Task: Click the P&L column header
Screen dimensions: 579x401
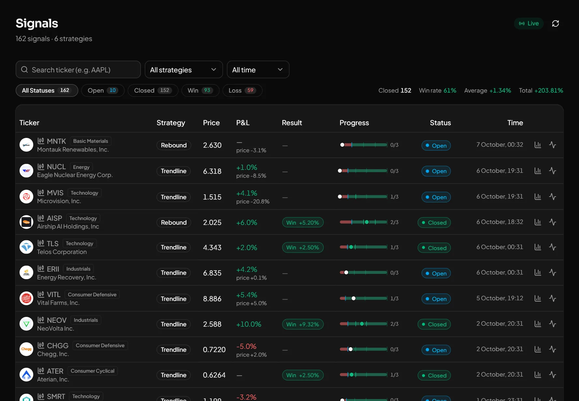Action: point(243,123)
